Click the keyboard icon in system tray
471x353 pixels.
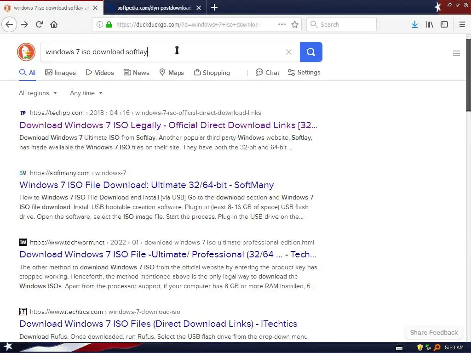coord(399,348)
